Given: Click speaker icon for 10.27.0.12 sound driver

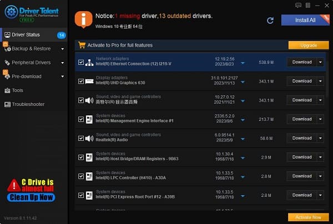Looking at the screenshot, I should coord(89,100).
